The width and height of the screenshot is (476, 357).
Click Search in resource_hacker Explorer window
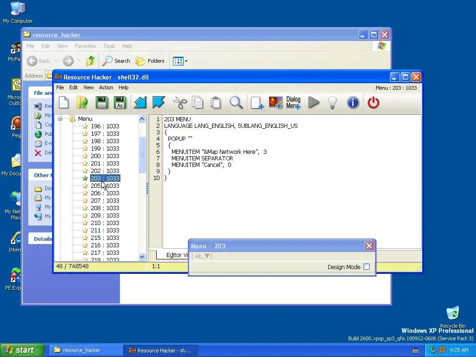[116, 61]
